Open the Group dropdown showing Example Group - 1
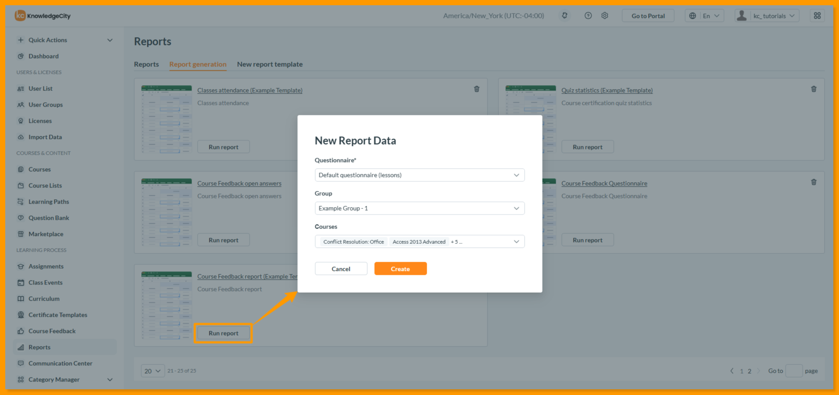Screen dimensions: 839x395 419,208
